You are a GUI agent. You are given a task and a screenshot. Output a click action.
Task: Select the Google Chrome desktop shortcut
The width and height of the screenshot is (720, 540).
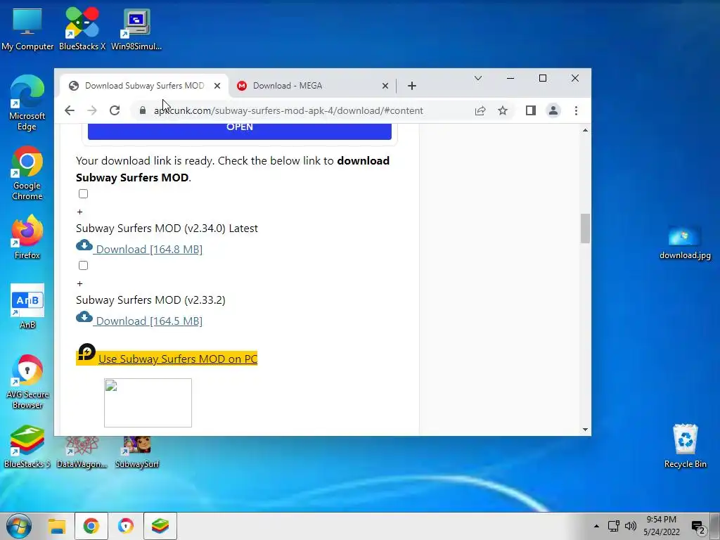pos(27,173)
